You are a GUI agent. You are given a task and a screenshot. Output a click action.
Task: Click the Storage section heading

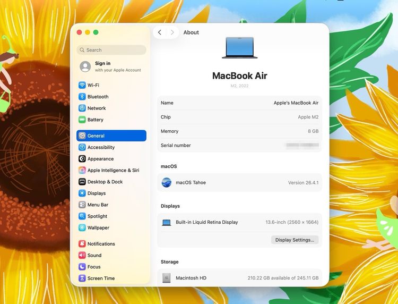click(170, 262)
